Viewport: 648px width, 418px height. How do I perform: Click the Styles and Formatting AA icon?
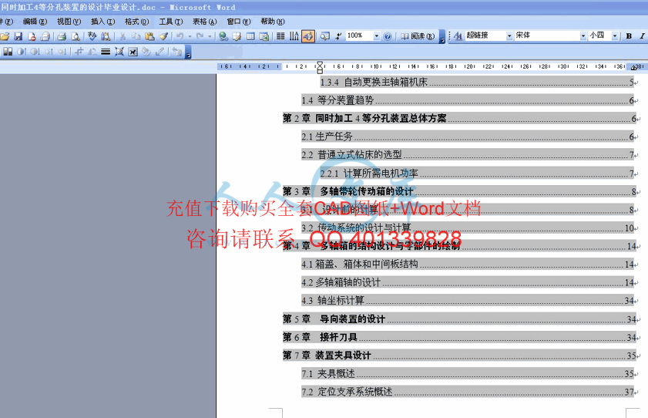tap(458, 36)
